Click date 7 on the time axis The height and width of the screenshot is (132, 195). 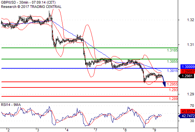(96, 130)
